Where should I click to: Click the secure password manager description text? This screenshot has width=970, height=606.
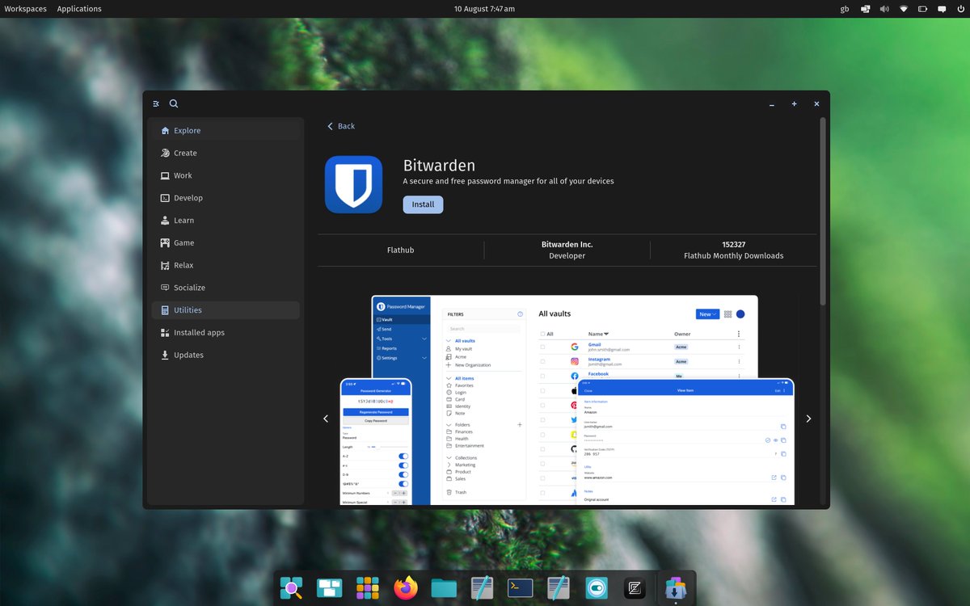(508, 181)
